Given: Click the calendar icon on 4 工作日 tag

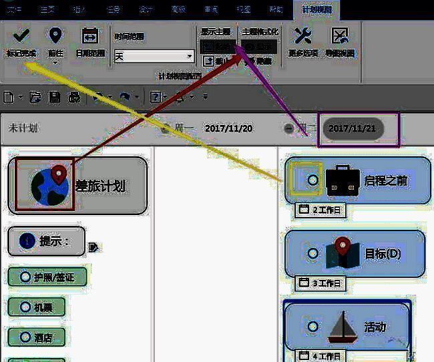Looking at the screenshot, I should [x=304, y=355].
